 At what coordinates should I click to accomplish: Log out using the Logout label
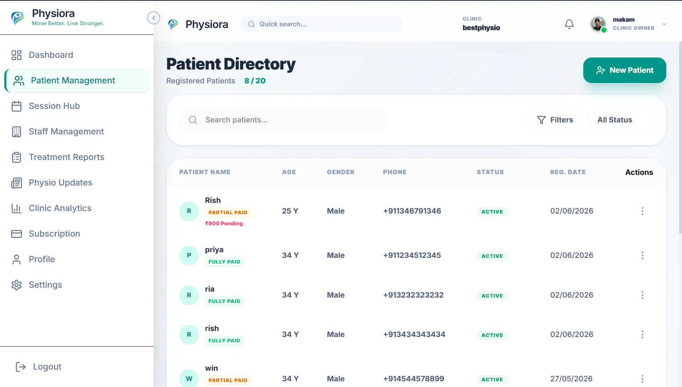47,367
